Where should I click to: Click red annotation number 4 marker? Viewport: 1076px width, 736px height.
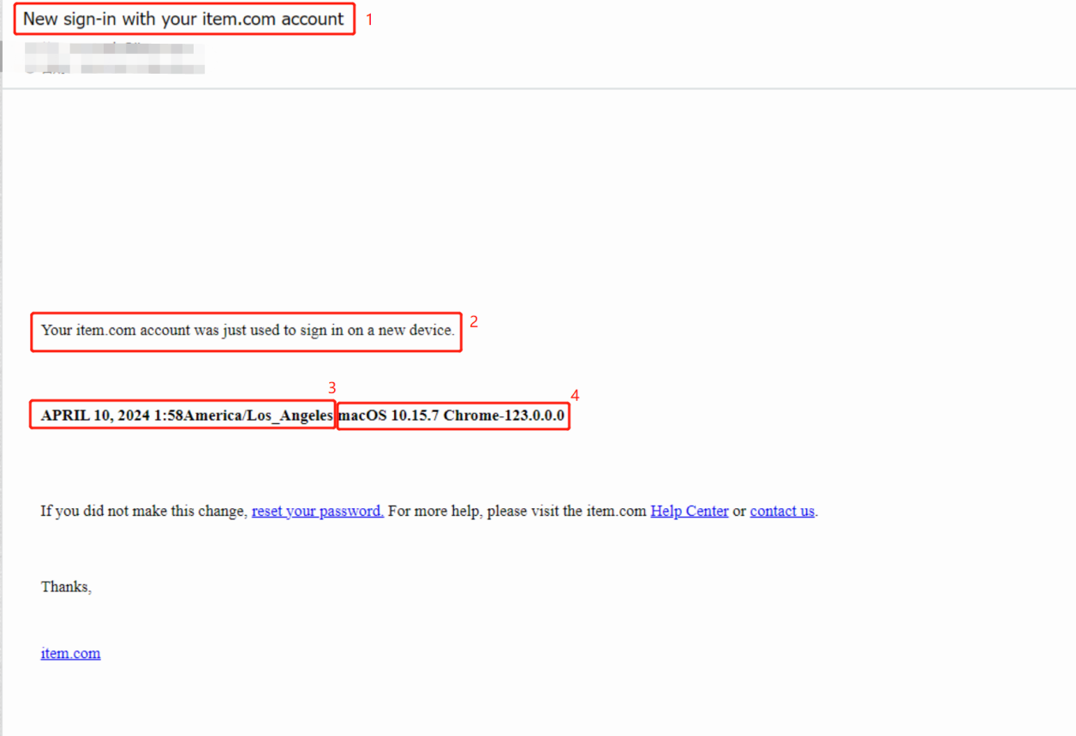point(575,395)
